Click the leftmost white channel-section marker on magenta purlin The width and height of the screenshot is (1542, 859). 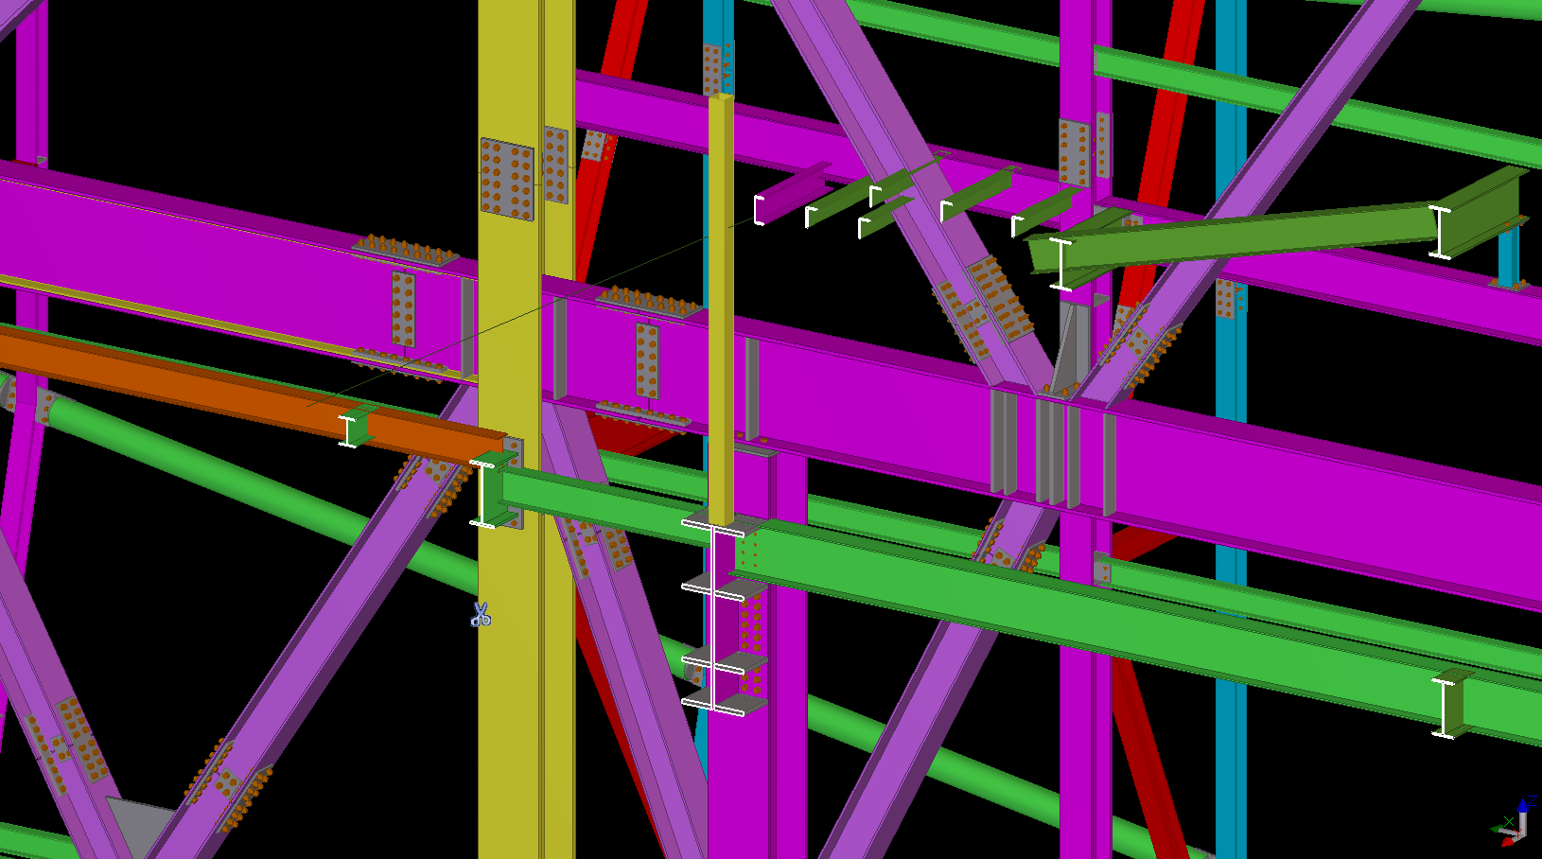click(x=759, y=210)
